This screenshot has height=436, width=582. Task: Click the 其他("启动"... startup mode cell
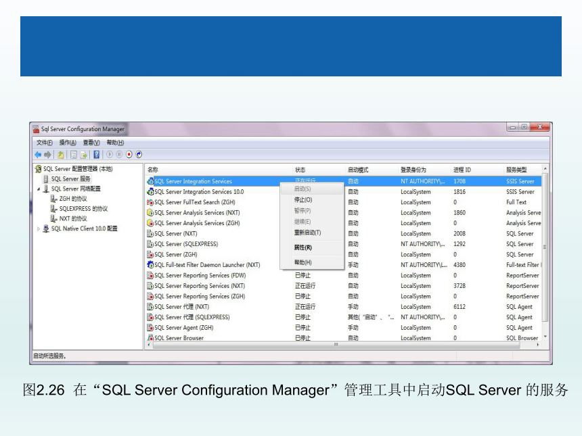(x=371, y=317)
